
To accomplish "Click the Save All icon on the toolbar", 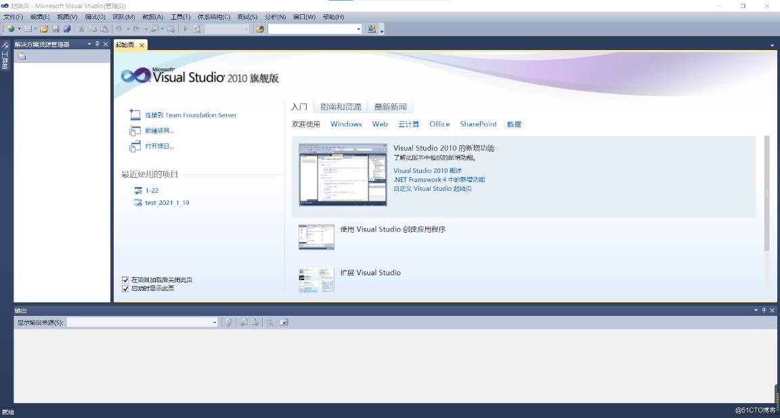I will coord(68,28).
